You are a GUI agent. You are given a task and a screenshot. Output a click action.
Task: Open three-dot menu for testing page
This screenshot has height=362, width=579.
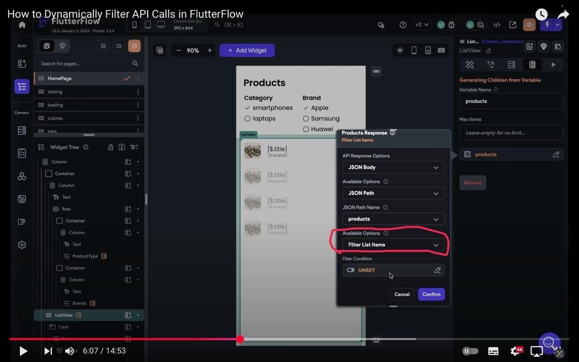[138, 92]
